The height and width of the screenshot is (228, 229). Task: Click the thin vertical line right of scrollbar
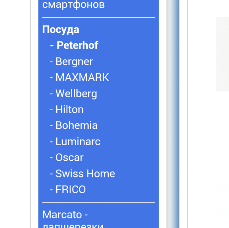188,114
